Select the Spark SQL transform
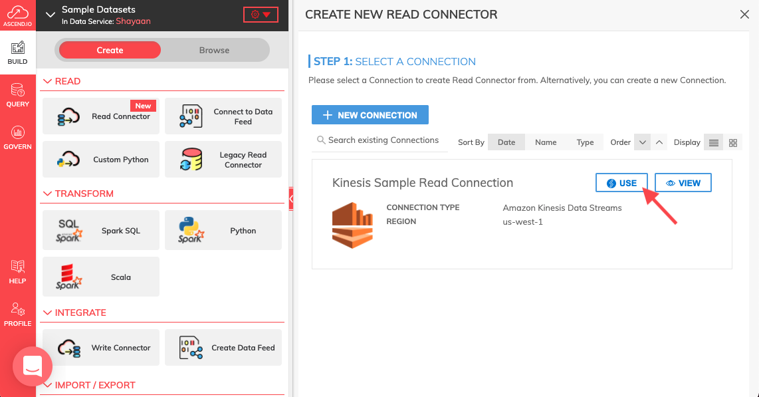 tap(100, 231)
